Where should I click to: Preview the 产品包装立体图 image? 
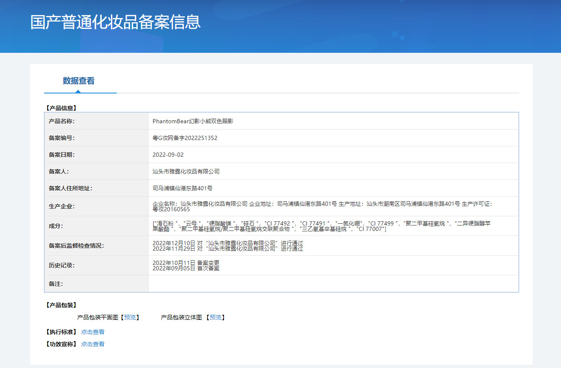[x=215, y=317]
